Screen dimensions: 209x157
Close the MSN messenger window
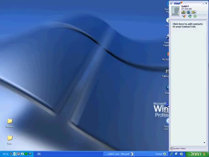coord(206,3)
